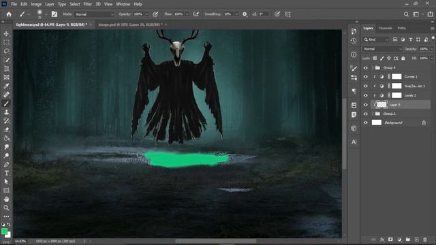This screenshot has width=436, height=245.
Task: Hide the Group 1 layer
Action: click(x=365, y=114)
